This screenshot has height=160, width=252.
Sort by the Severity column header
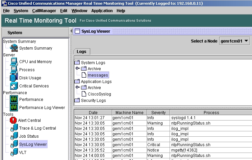tap(158, 112)
